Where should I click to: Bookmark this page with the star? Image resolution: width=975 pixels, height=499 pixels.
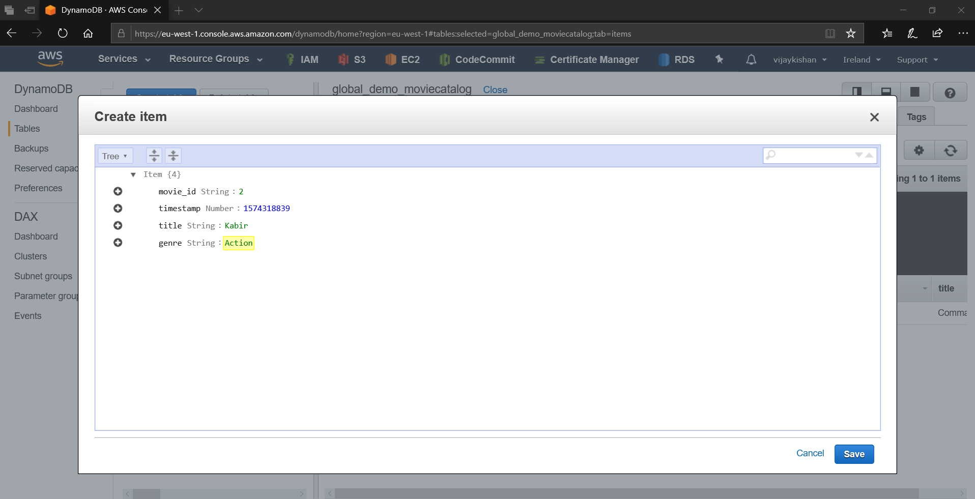(851, 34)
